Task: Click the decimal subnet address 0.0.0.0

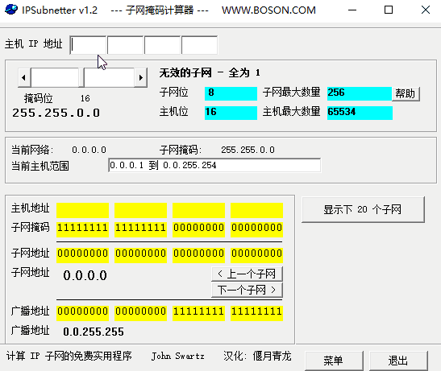Action: (x=85, y=275)
